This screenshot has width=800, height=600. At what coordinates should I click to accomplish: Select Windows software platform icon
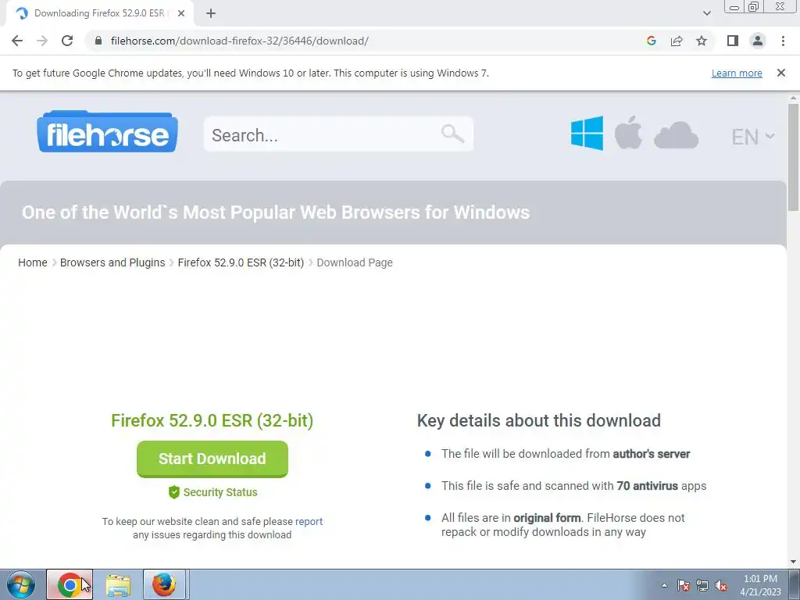coord(587,133)
